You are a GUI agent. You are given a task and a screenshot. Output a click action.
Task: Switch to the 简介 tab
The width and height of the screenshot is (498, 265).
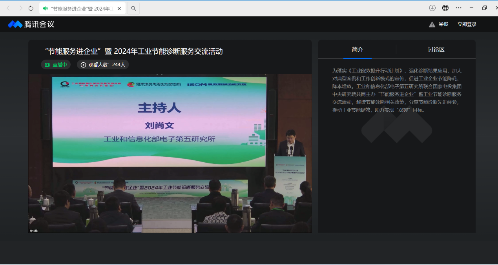[357, 49]
